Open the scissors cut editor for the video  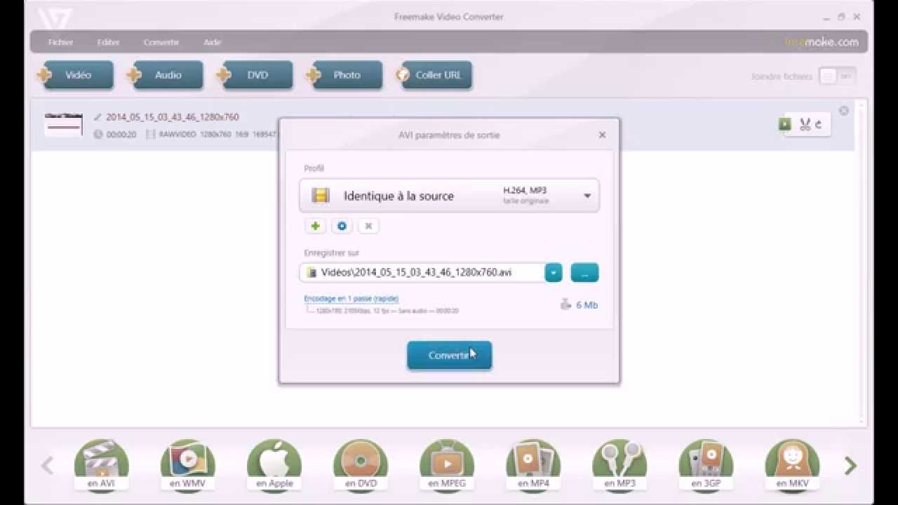coord(805,125)
